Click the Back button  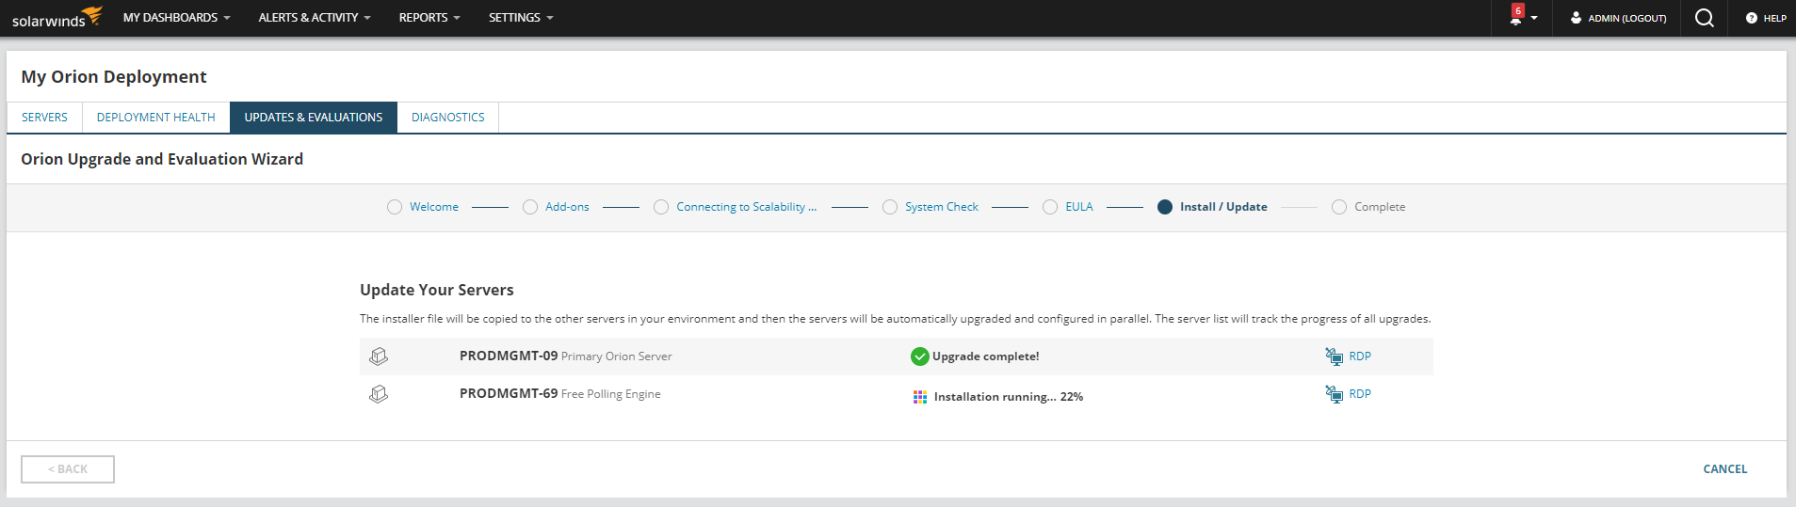pyautogui.click(x=68, y=469)
